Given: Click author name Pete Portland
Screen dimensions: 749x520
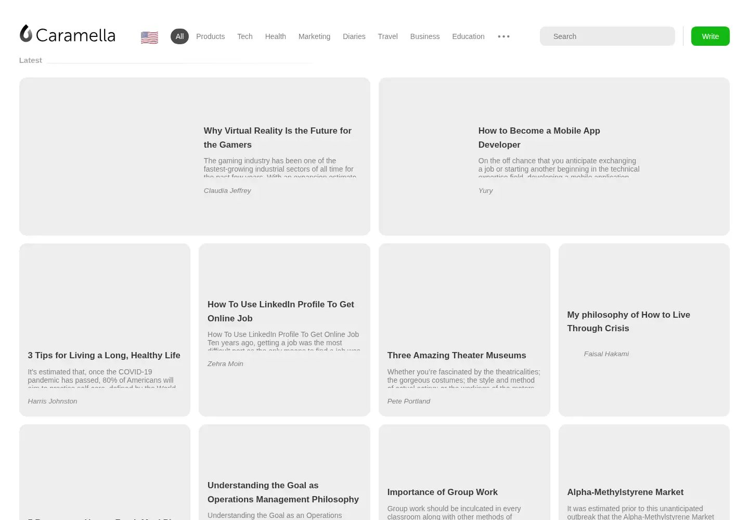Looking at the screenshot, I should pyautogui.click(x=409, y=401).
